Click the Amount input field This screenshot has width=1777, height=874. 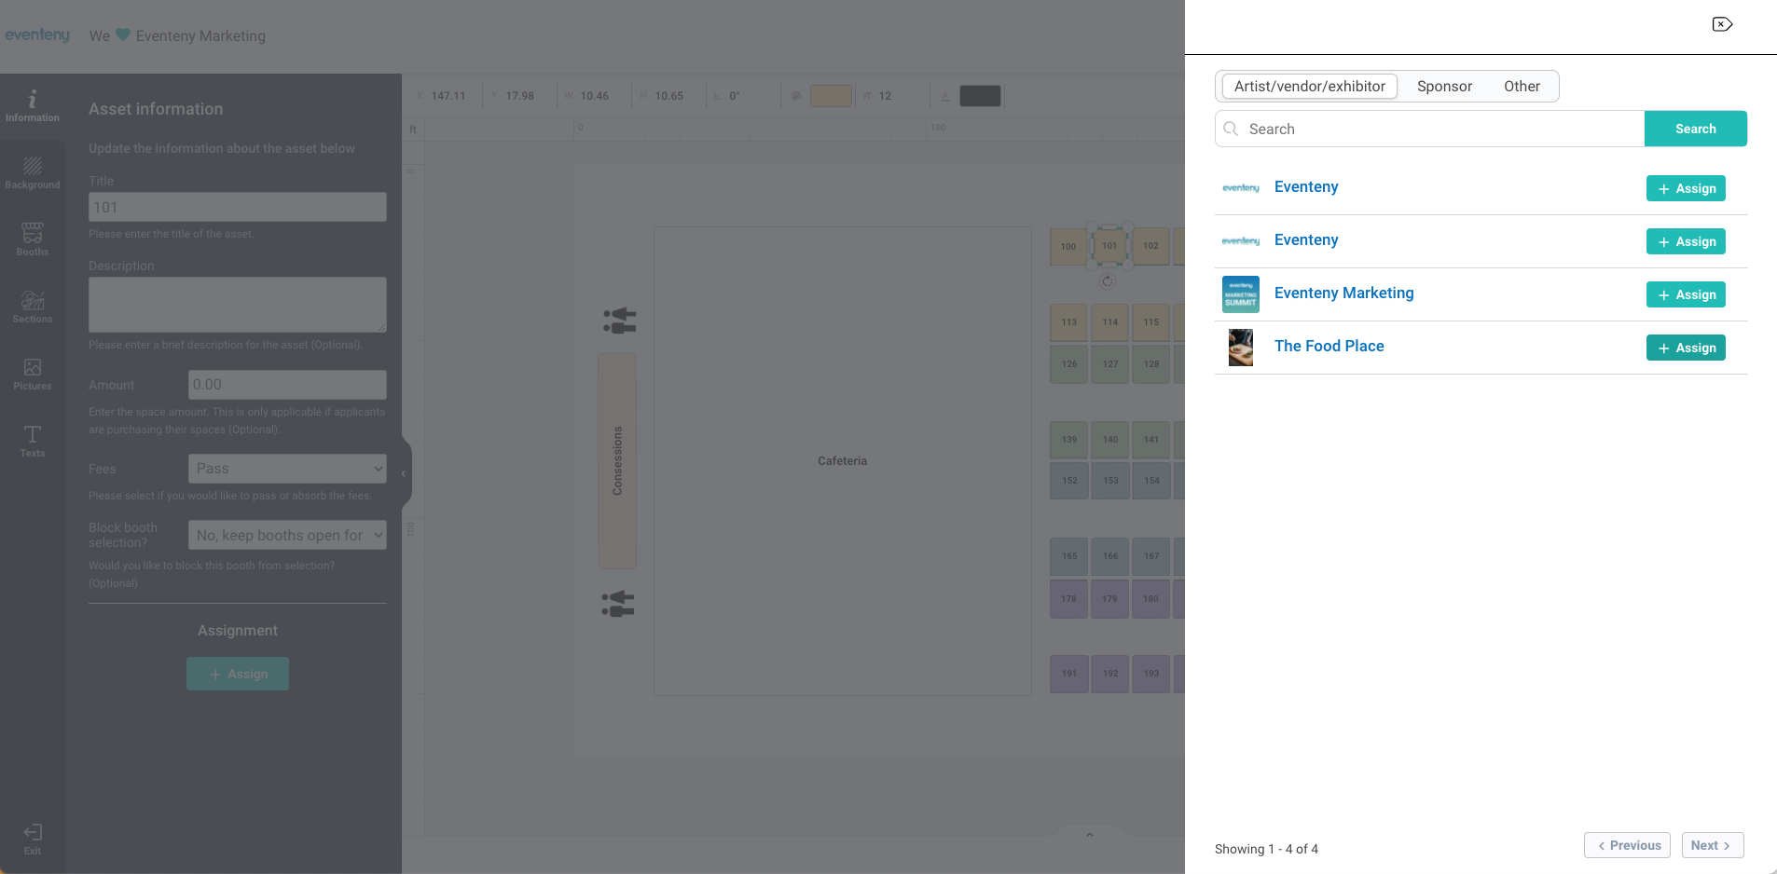tap(287, 385)
